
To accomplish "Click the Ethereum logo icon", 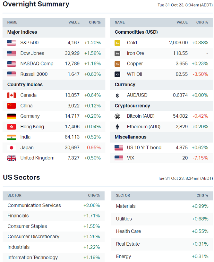I will tap(117, 127).
